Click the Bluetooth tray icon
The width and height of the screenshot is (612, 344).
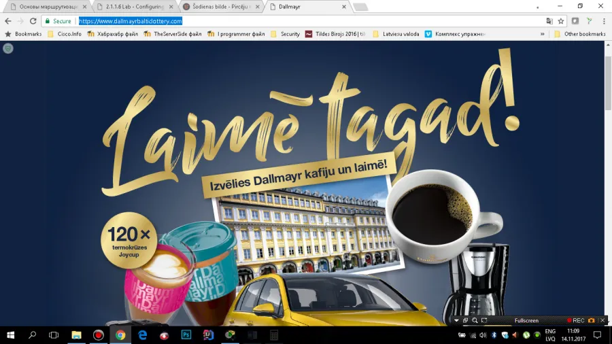pyautogui.click(x=494, y=335)
